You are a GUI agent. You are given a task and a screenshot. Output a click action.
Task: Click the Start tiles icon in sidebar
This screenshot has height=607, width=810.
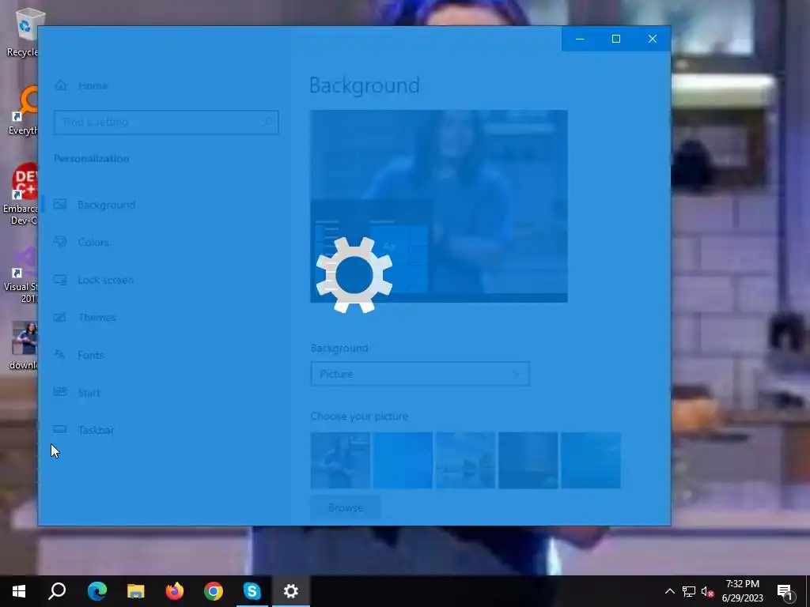click(60, 392)
